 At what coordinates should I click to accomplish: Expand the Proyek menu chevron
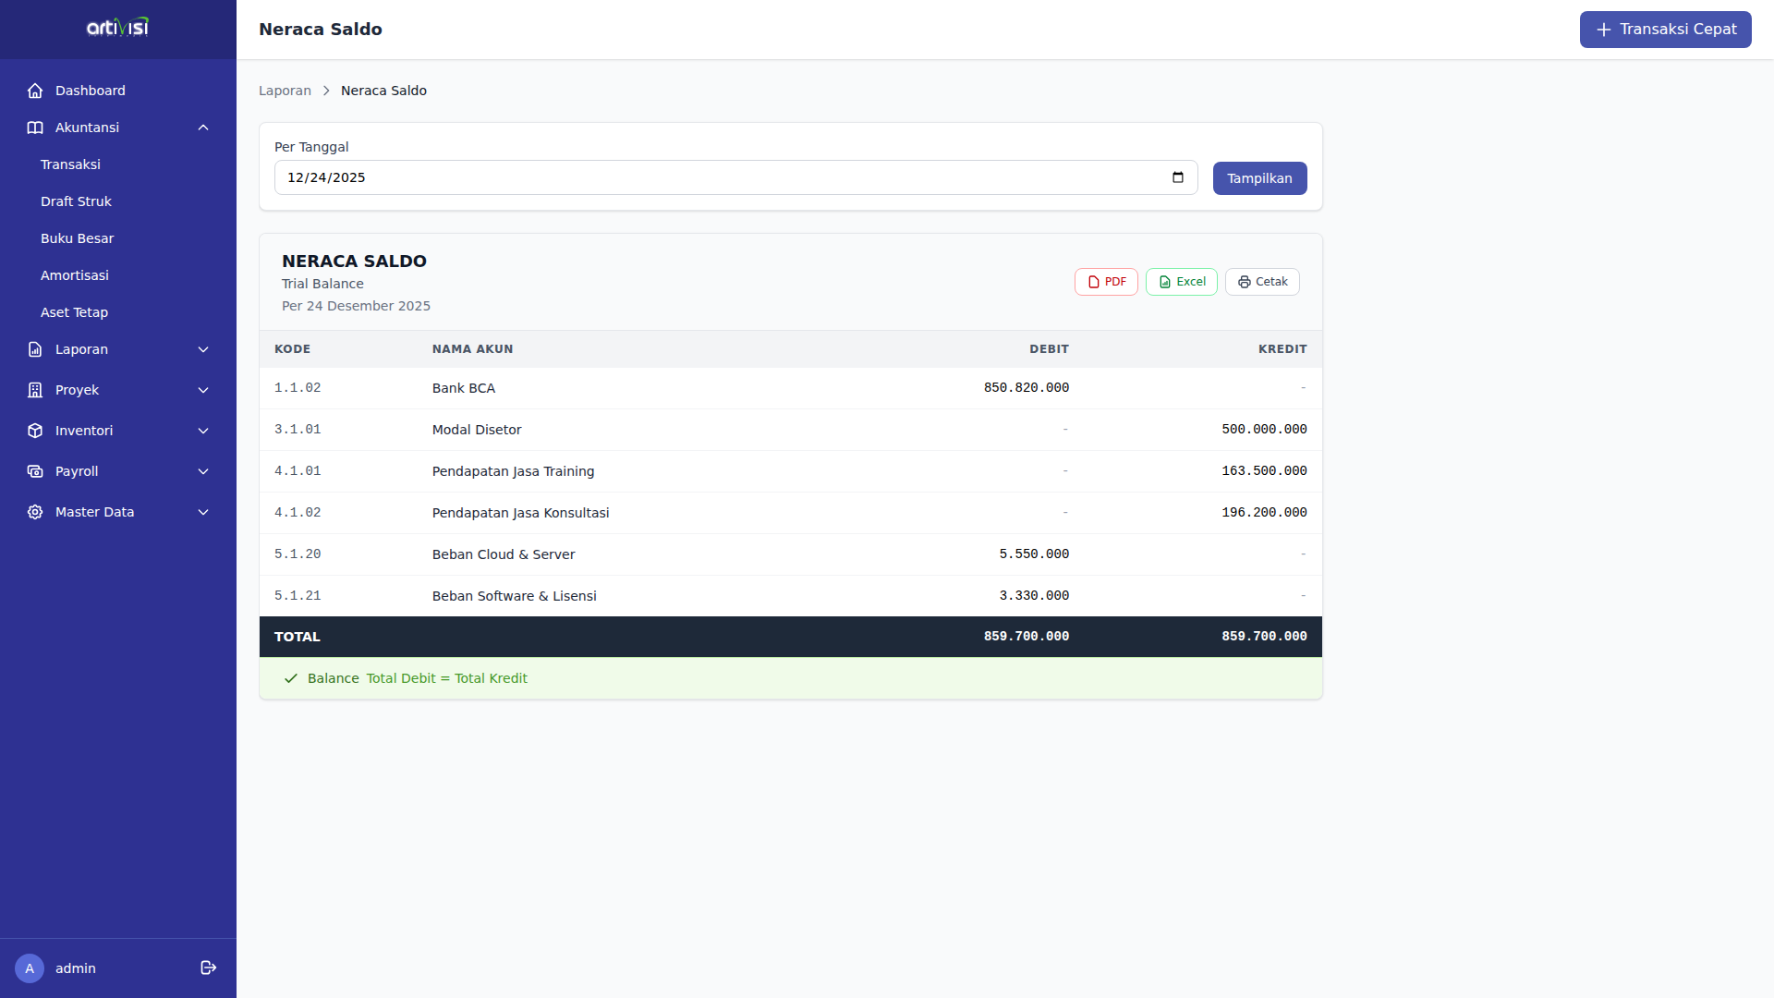[203, 390]
